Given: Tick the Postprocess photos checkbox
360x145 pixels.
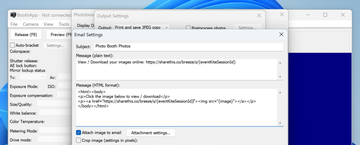Looking at the screenshot, I should pos(188,28).
